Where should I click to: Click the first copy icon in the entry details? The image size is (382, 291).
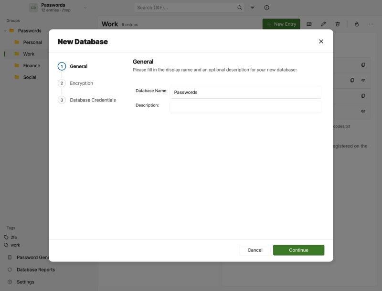363,65
